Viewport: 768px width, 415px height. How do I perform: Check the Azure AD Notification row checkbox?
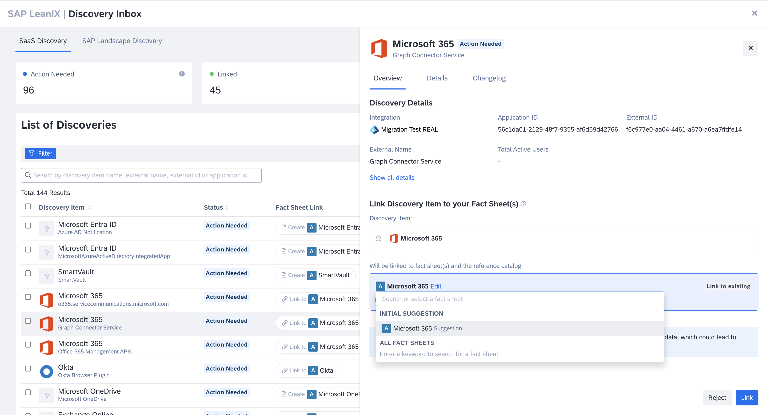[28, 226]
